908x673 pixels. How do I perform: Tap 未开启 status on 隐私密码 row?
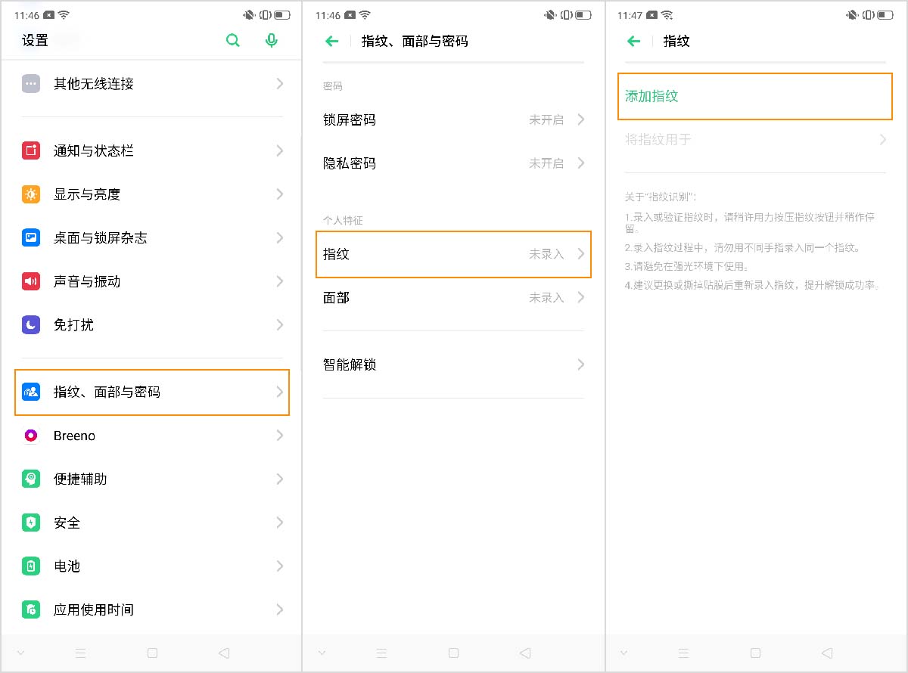coord(546,163)
